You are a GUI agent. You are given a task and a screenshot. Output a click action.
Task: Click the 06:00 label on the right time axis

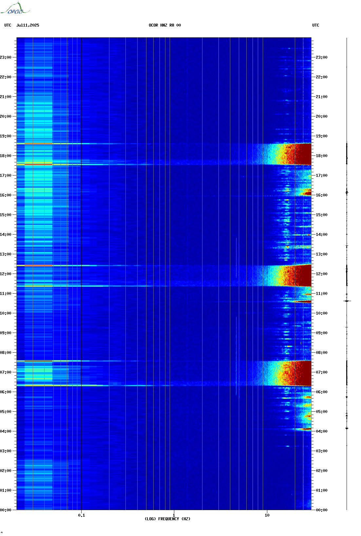click(322, 392)
